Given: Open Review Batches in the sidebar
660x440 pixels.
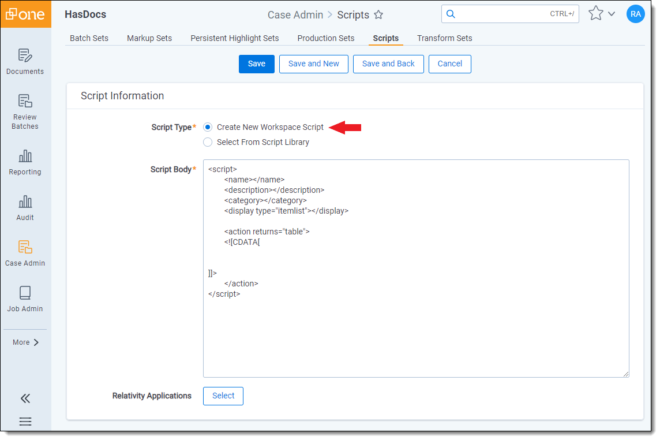Looking at the screenshot, I should point(25,101).
